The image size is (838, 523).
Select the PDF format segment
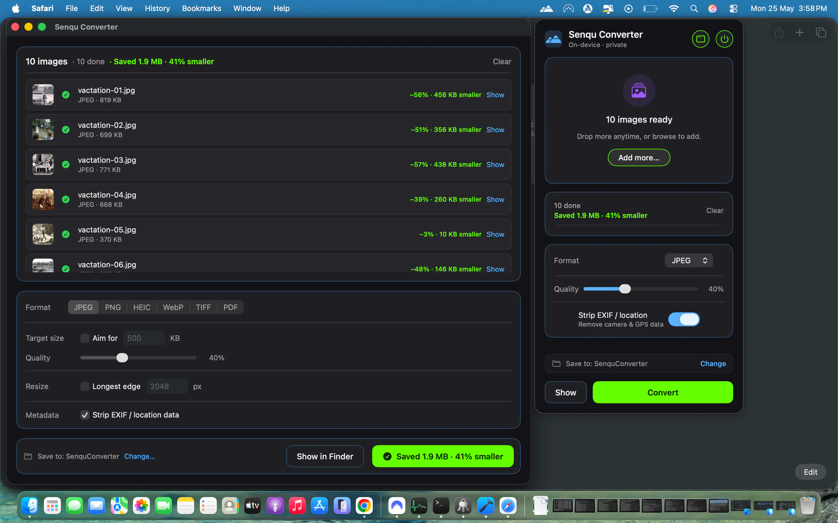tap(231, 307)
